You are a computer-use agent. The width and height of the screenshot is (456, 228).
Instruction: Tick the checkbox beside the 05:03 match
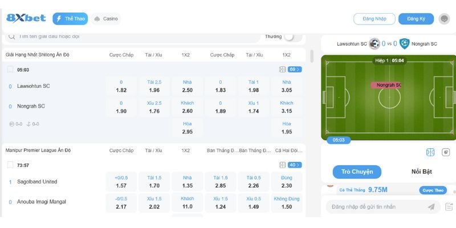[x=10, y=70]
